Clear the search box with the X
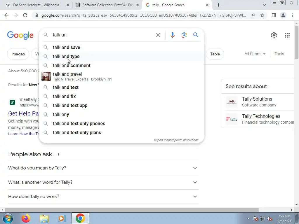The height and width of the screenshot is (224, 299). coord(158,35)
